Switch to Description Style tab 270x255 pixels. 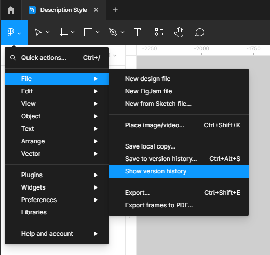coord(64,10)
